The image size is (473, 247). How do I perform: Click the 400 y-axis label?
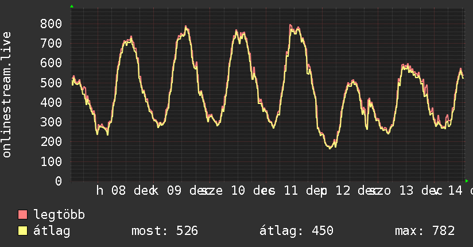[x=51, y=102]
